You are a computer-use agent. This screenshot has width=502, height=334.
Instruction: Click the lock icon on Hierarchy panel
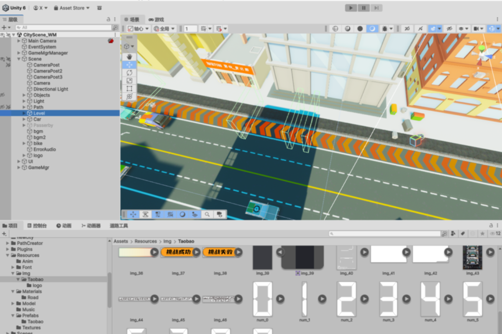(x=108, y=19)
